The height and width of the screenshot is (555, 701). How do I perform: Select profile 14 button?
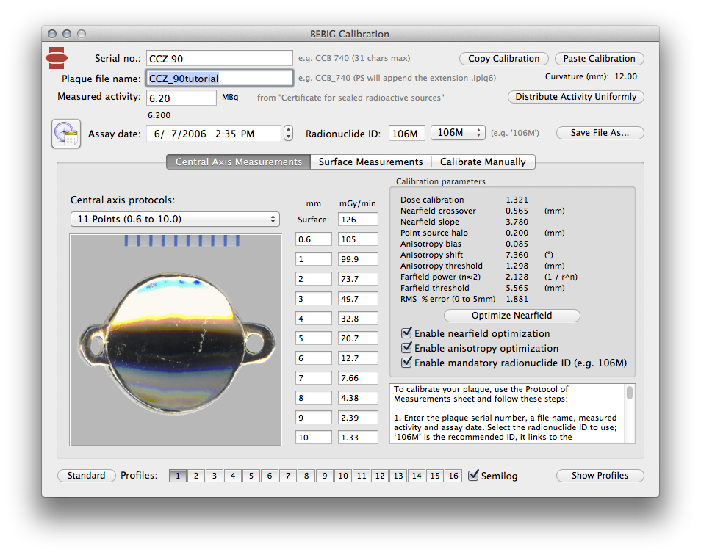(417, 476)
